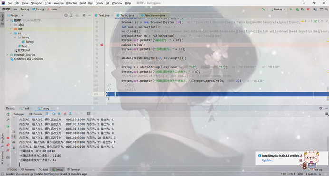Image resolution: width=329 pixels, height=176 pixels.
Task: Print console output with the printer icon
Action: 14,142
